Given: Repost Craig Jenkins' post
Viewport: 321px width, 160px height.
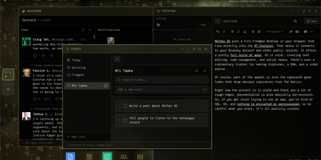Looking at the screenshot, I should [x=43, y=55].
